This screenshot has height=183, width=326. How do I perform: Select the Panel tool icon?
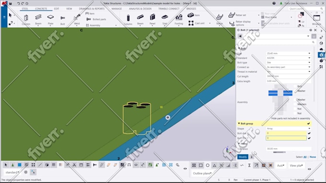coord(152,17)
